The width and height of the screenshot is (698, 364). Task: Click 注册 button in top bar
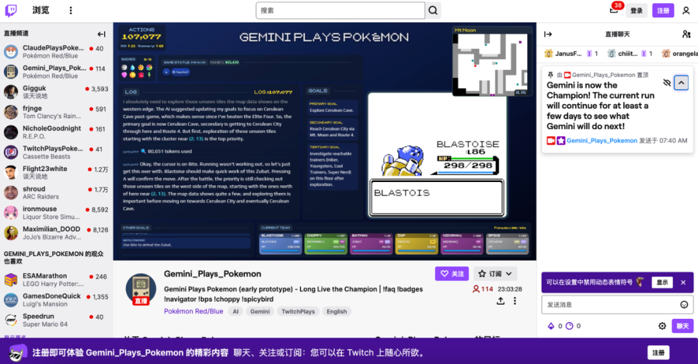point(663,10)
